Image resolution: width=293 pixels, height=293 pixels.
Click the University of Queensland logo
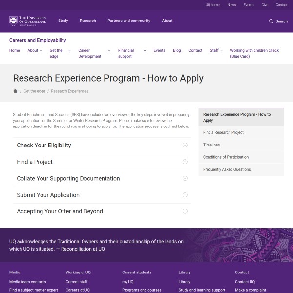click(28, 21)
